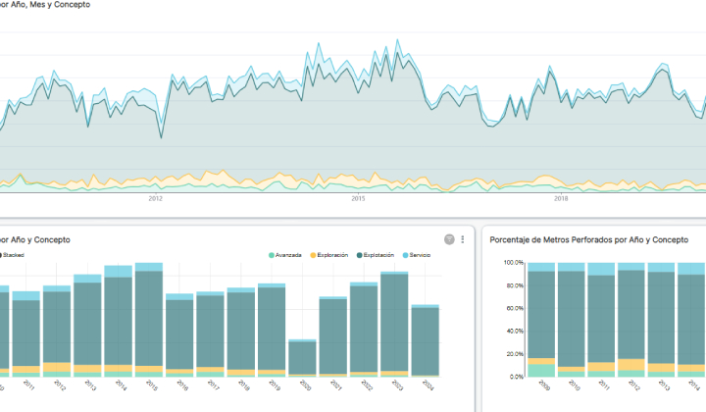Click the 2011 bar in the percentage chart
Viewport: 706px width, 412px height.
[601, 320]
